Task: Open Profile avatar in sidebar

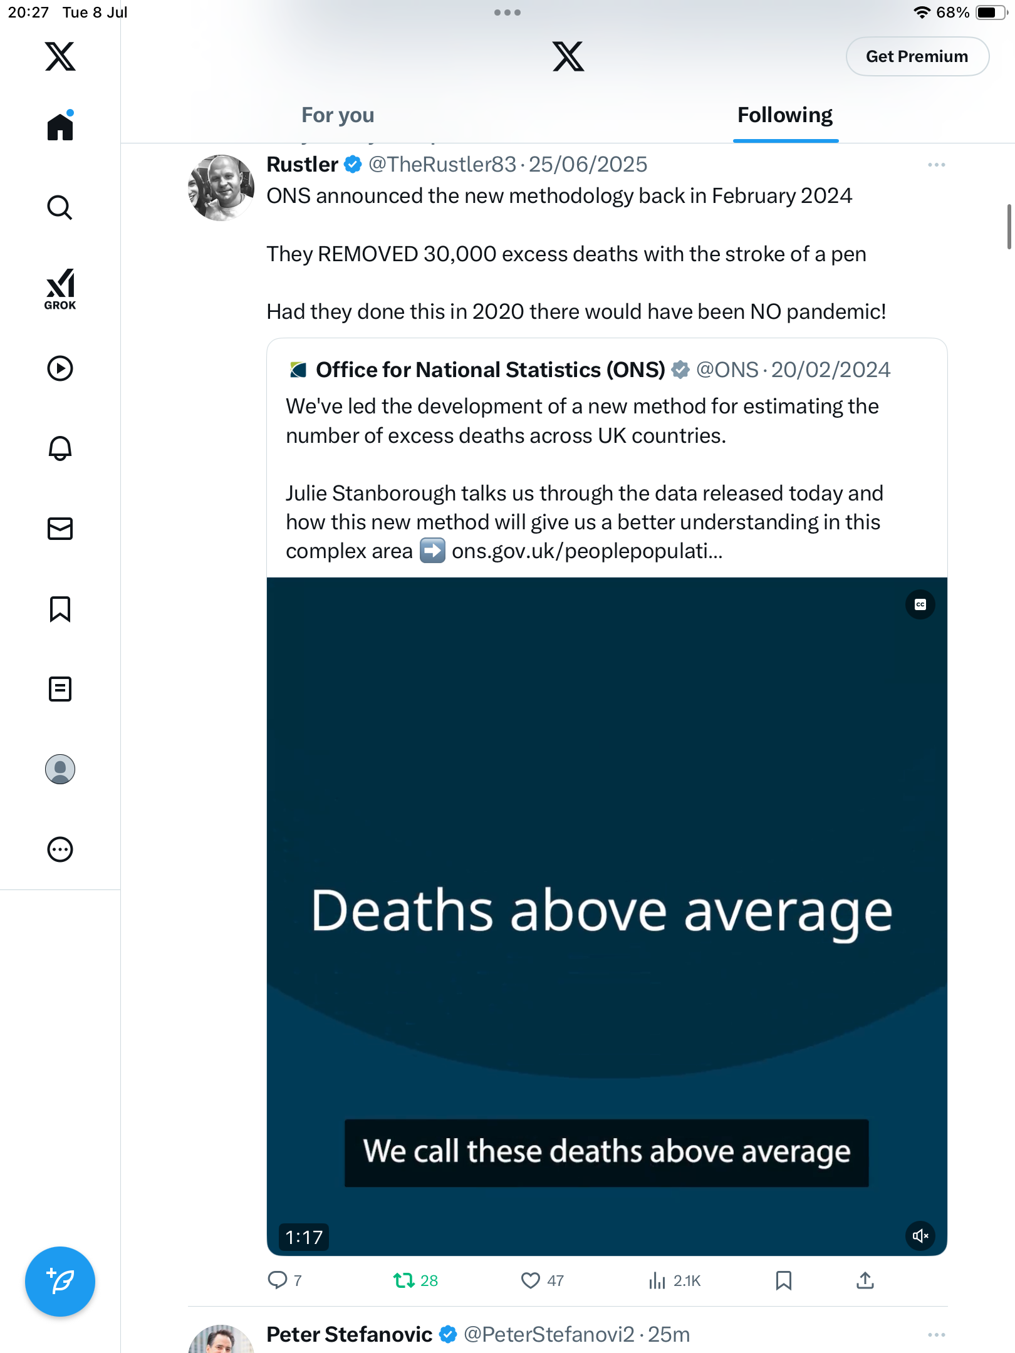Action: 60,769
